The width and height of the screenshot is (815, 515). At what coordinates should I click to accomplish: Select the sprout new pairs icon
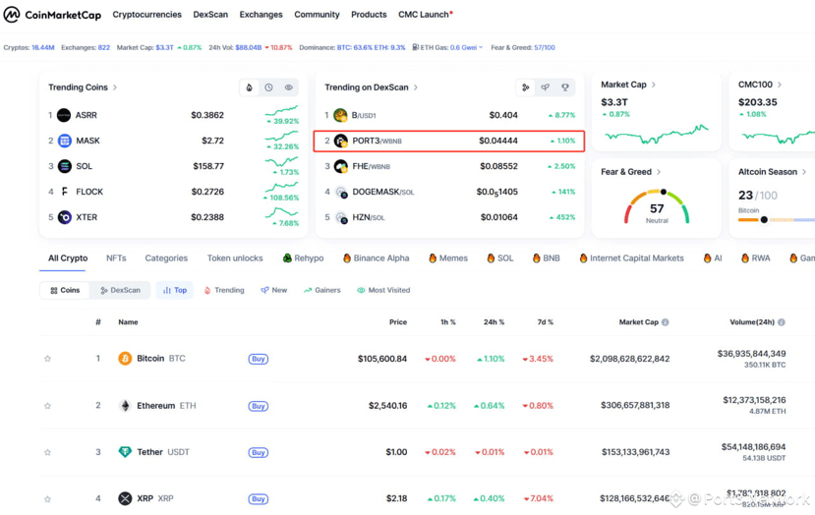546,87
